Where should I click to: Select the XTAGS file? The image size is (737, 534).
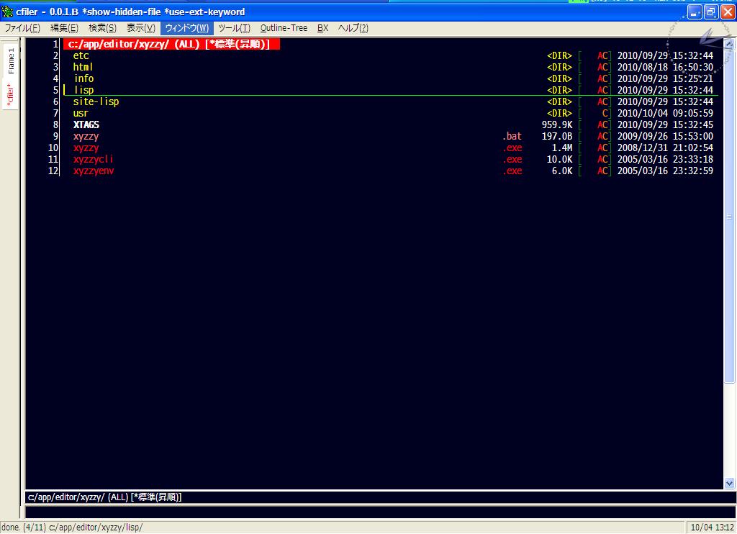(x=86, y=125)
